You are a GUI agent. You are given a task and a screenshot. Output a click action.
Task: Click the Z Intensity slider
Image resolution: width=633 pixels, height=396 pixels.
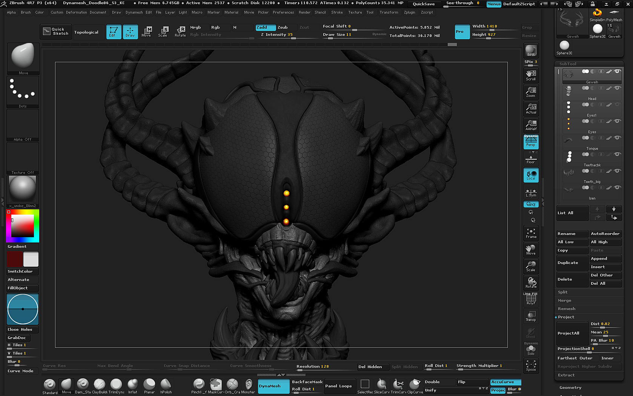click(x=279, y=35)
